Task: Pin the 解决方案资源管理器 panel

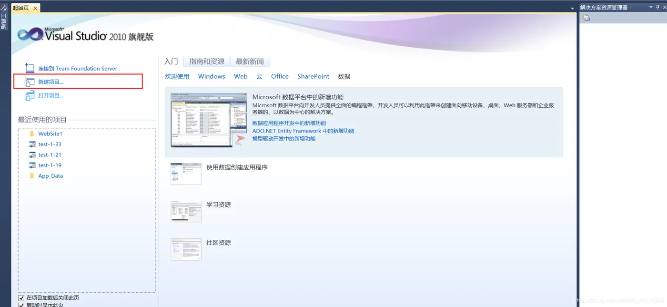Action: 658,7
